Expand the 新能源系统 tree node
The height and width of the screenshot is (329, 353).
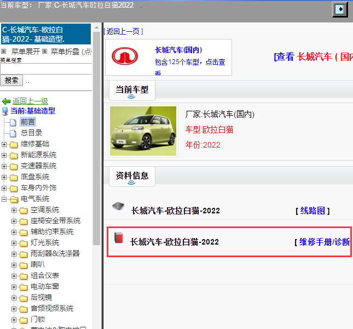click(4, 155)
